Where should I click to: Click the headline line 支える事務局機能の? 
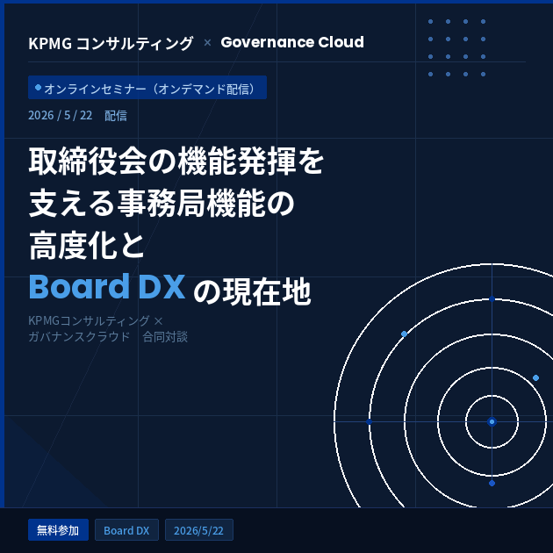[x=162, y=203]
